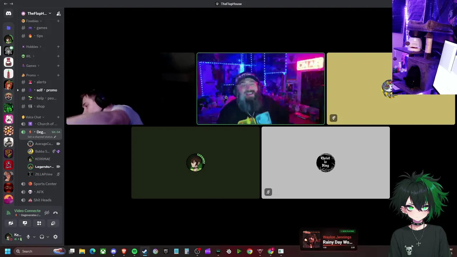
Task: Launch an activity from the voice panel
Action: pyautogui.click(x=39, y=223)
